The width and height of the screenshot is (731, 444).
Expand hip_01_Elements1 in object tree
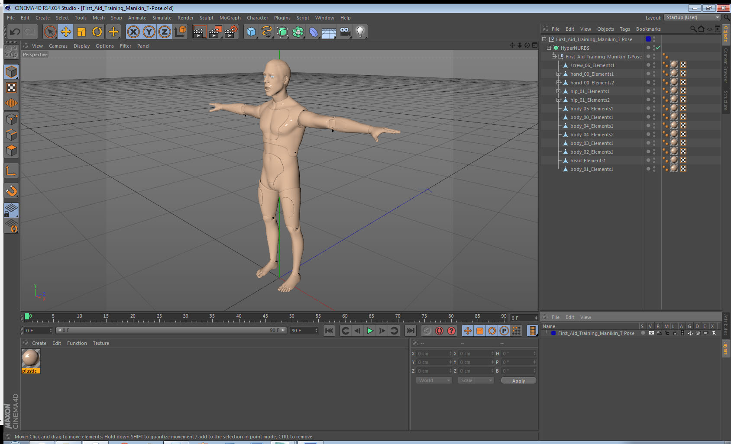pos(559,91)
